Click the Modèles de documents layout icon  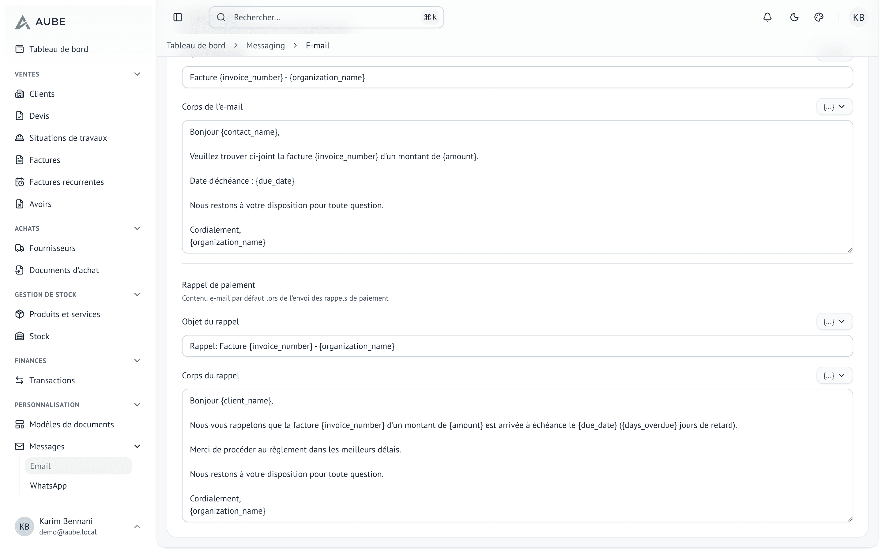point(20,425)
